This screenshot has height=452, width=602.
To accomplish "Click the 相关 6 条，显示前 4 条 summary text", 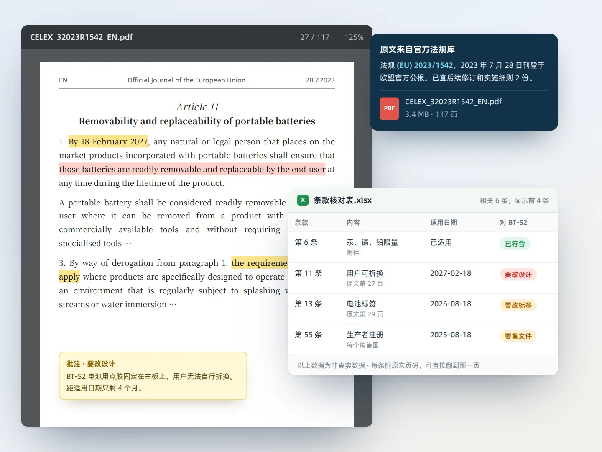I will click(515, 201).
